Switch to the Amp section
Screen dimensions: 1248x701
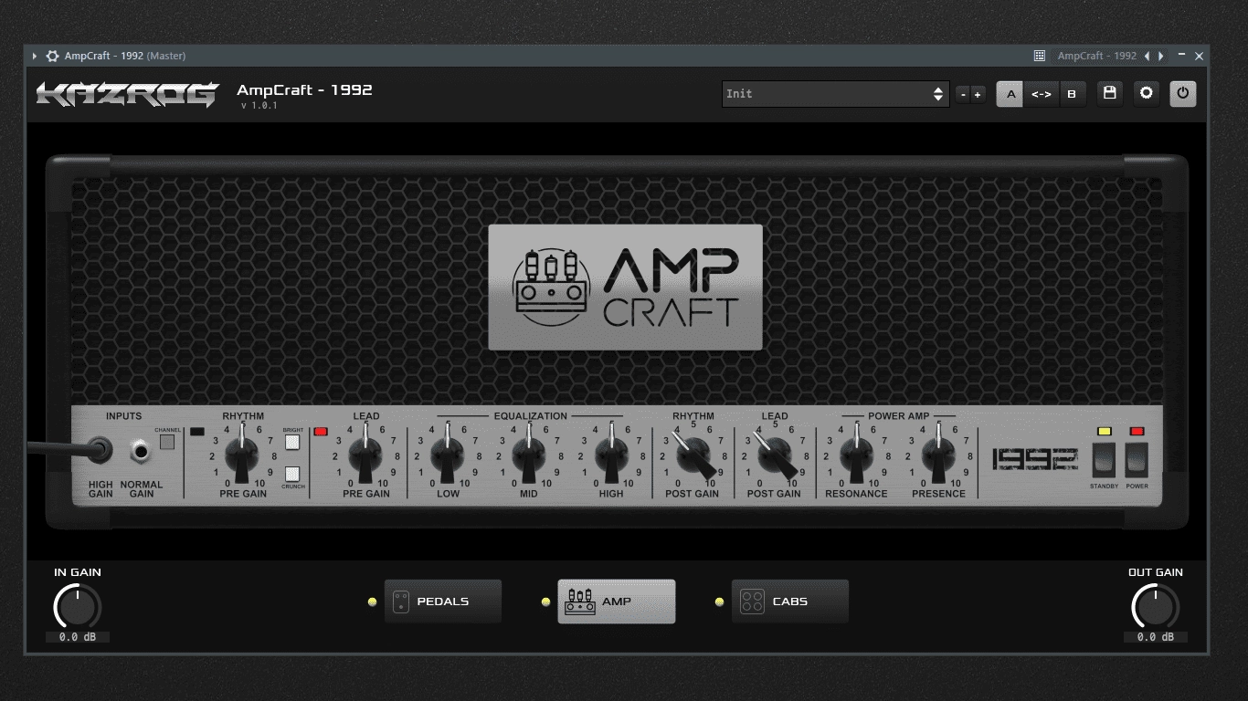(617, 602)
